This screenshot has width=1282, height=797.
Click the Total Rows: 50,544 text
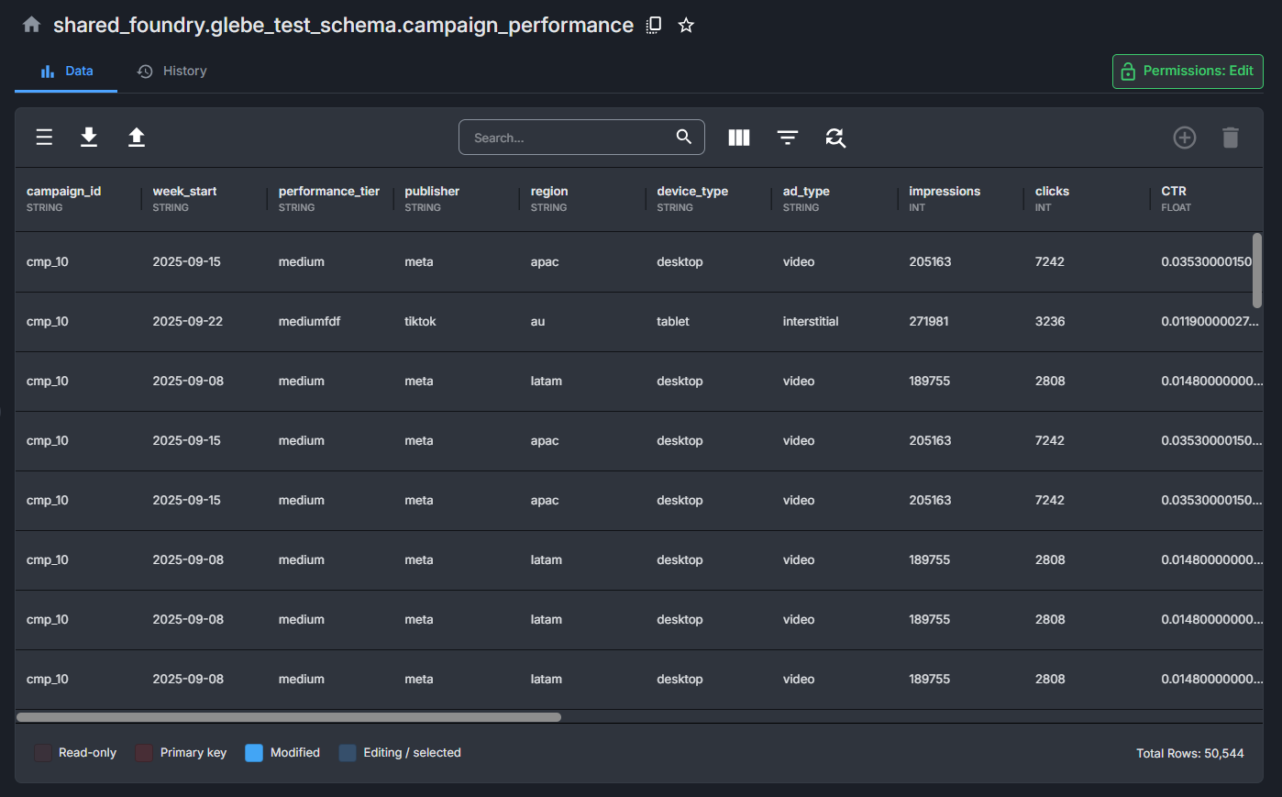point(1190,753)
